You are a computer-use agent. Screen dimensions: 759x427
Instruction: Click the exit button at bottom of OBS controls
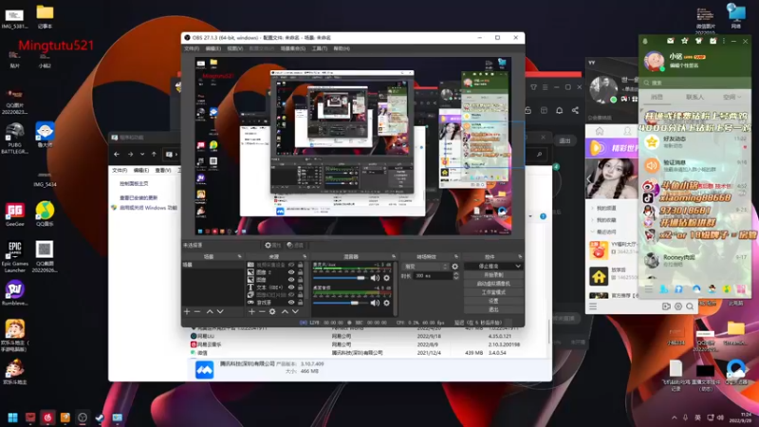[493, 310]
